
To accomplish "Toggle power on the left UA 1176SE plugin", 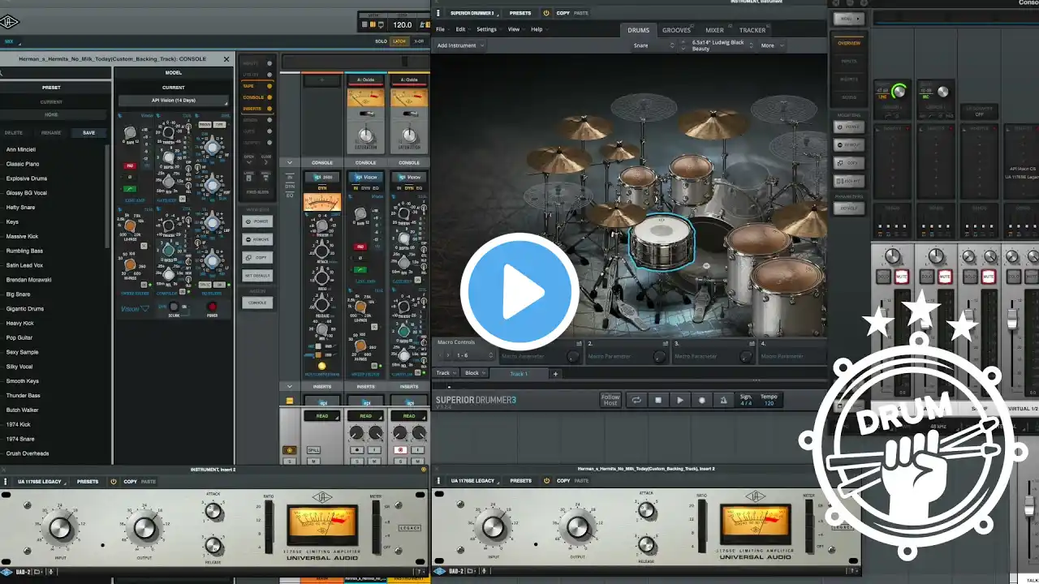I will (x=114, y=481).
